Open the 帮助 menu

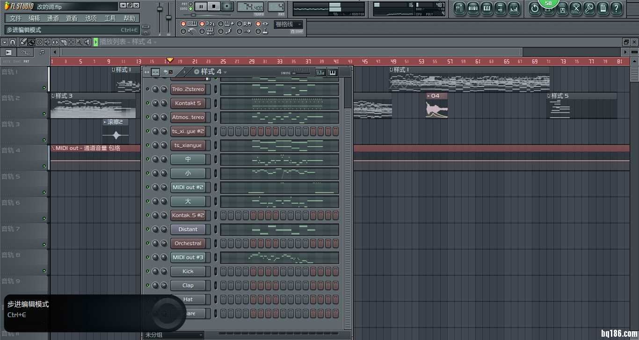tap(130, 19)
